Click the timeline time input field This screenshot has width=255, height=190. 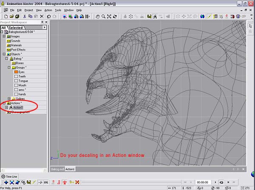(202, 182)
